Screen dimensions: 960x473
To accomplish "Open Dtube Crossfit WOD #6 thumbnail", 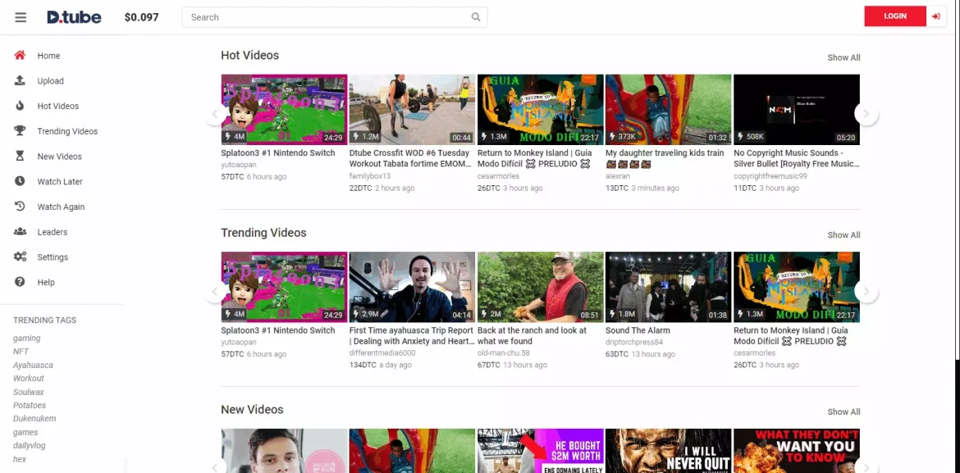I will pos(412,110).
